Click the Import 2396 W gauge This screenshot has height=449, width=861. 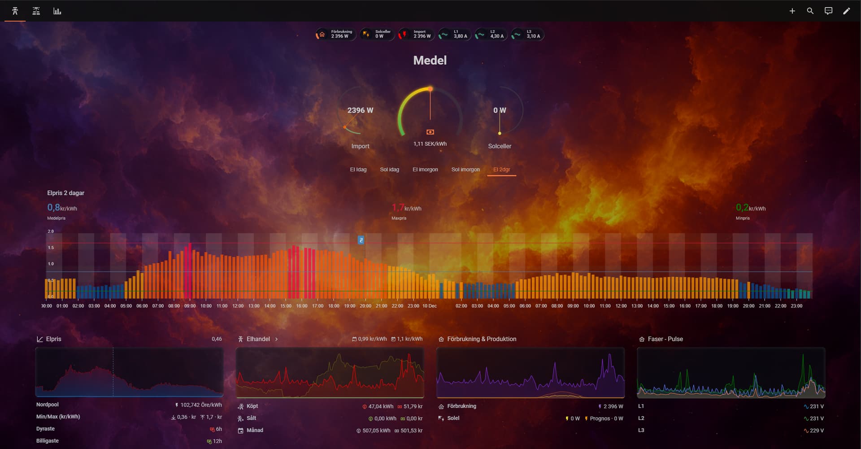pyautogui.click(x=360, y=118)
